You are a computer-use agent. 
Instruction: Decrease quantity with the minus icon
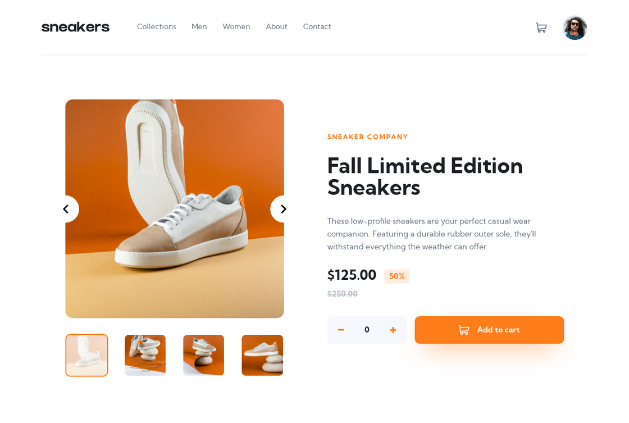coord(341,330)
